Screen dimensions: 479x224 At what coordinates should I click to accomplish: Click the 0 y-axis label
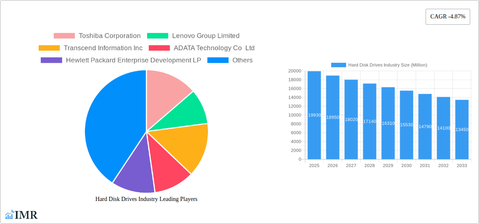point(300,159)
